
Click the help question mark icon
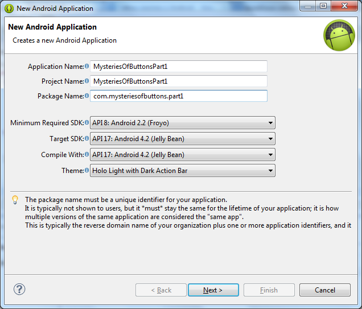point(19,289)
